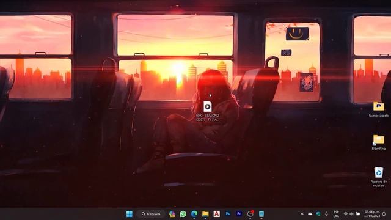Open Adobe Photoshop from taskbar
The image size is (391, 220).
[x=228, y=214]
